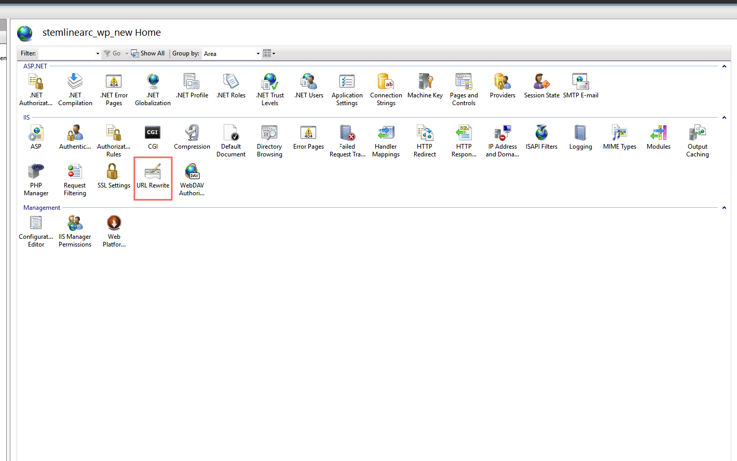Open WebDAV Authoring Rules feature

pos(192,180)
